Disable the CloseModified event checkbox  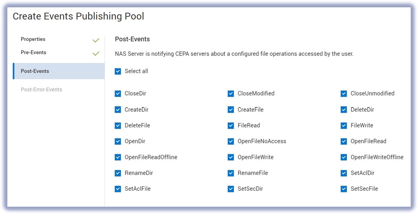[x=231, y=94]
